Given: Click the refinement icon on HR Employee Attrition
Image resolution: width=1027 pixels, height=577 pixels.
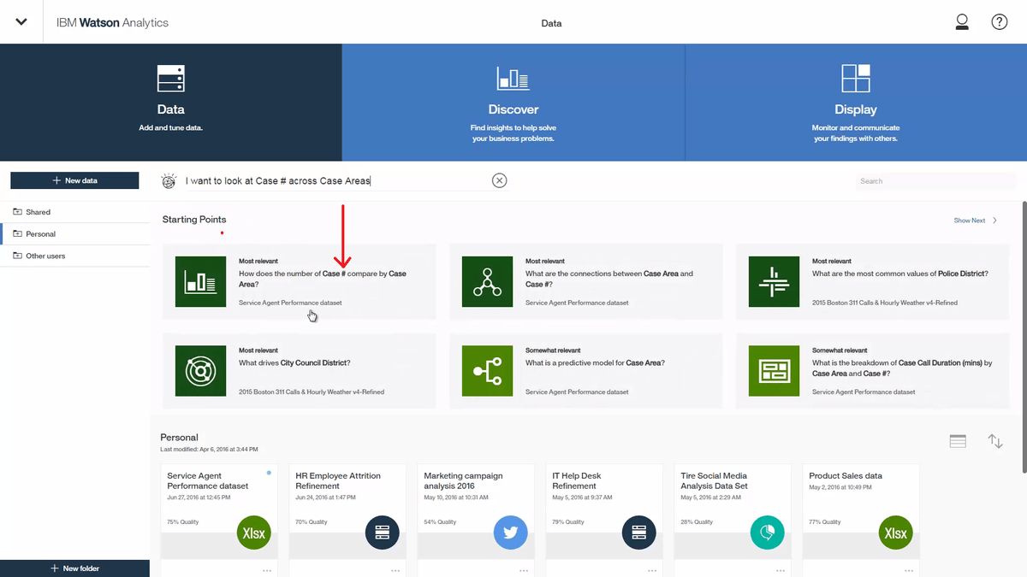Looking at the screenshot, I should pyautogui.click(x=383, y=533).
